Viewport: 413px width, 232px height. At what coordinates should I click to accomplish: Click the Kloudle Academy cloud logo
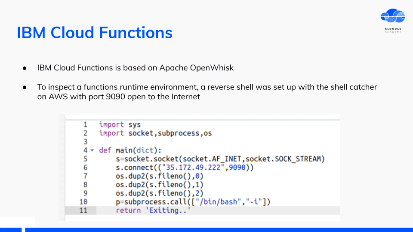(393, 16)
